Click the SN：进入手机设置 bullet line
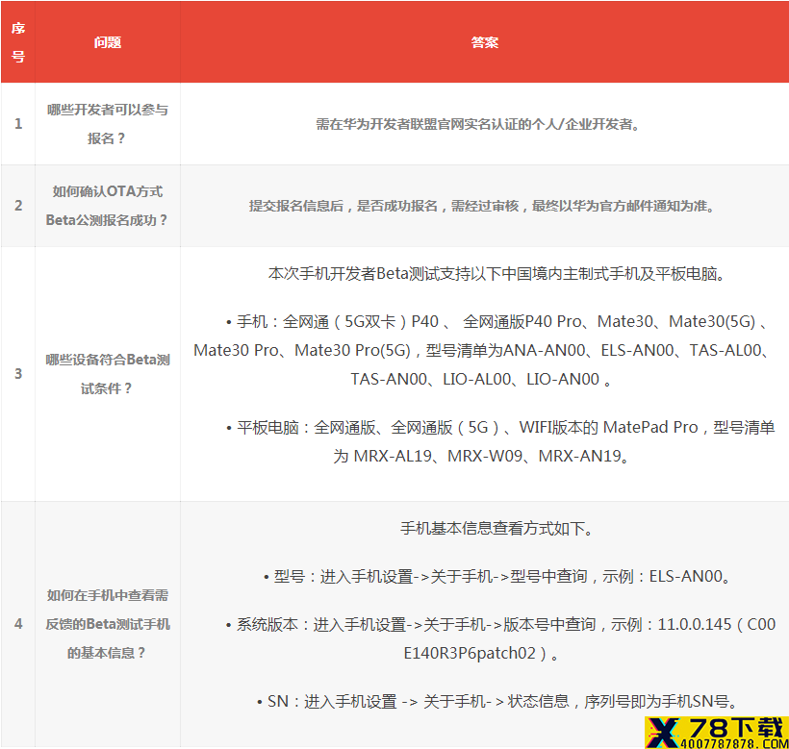Screen dimensions: 789x749 (x=496, y=702)
